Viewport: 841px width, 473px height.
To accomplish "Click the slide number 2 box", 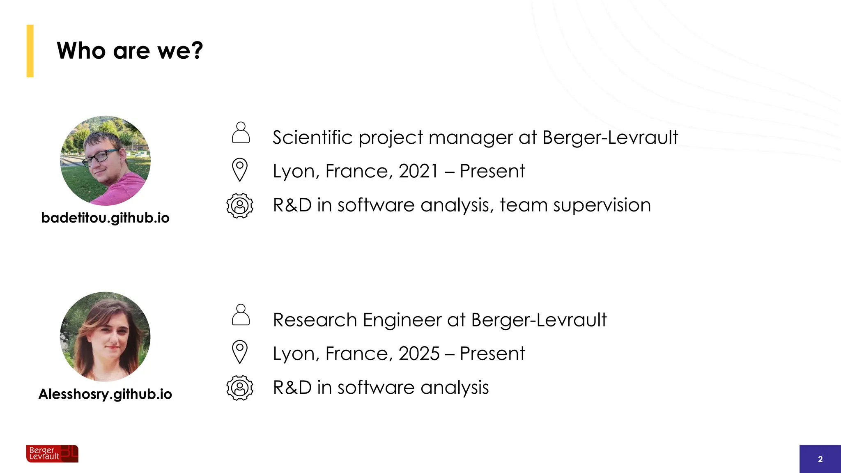I will (x=820, y=459).
